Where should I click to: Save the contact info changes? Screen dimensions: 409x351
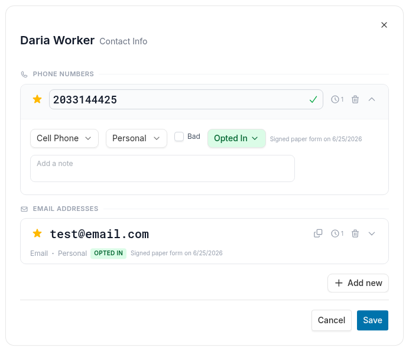point(372,320)
